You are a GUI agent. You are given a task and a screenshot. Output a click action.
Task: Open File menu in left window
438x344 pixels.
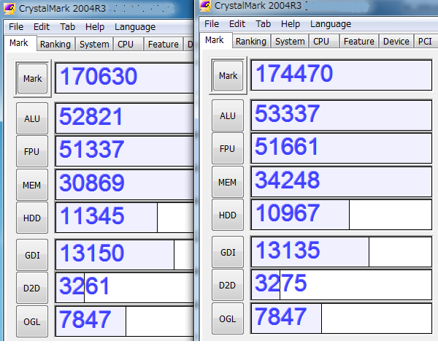(16, 27)
